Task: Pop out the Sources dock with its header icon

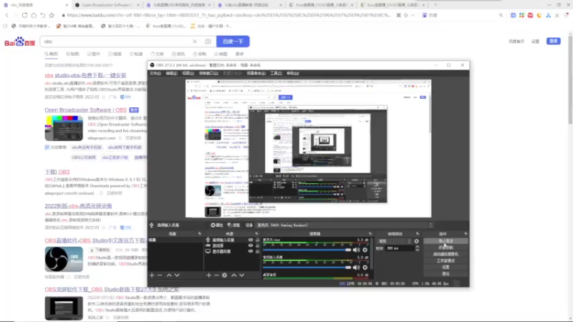Action: tap(256, 234)
